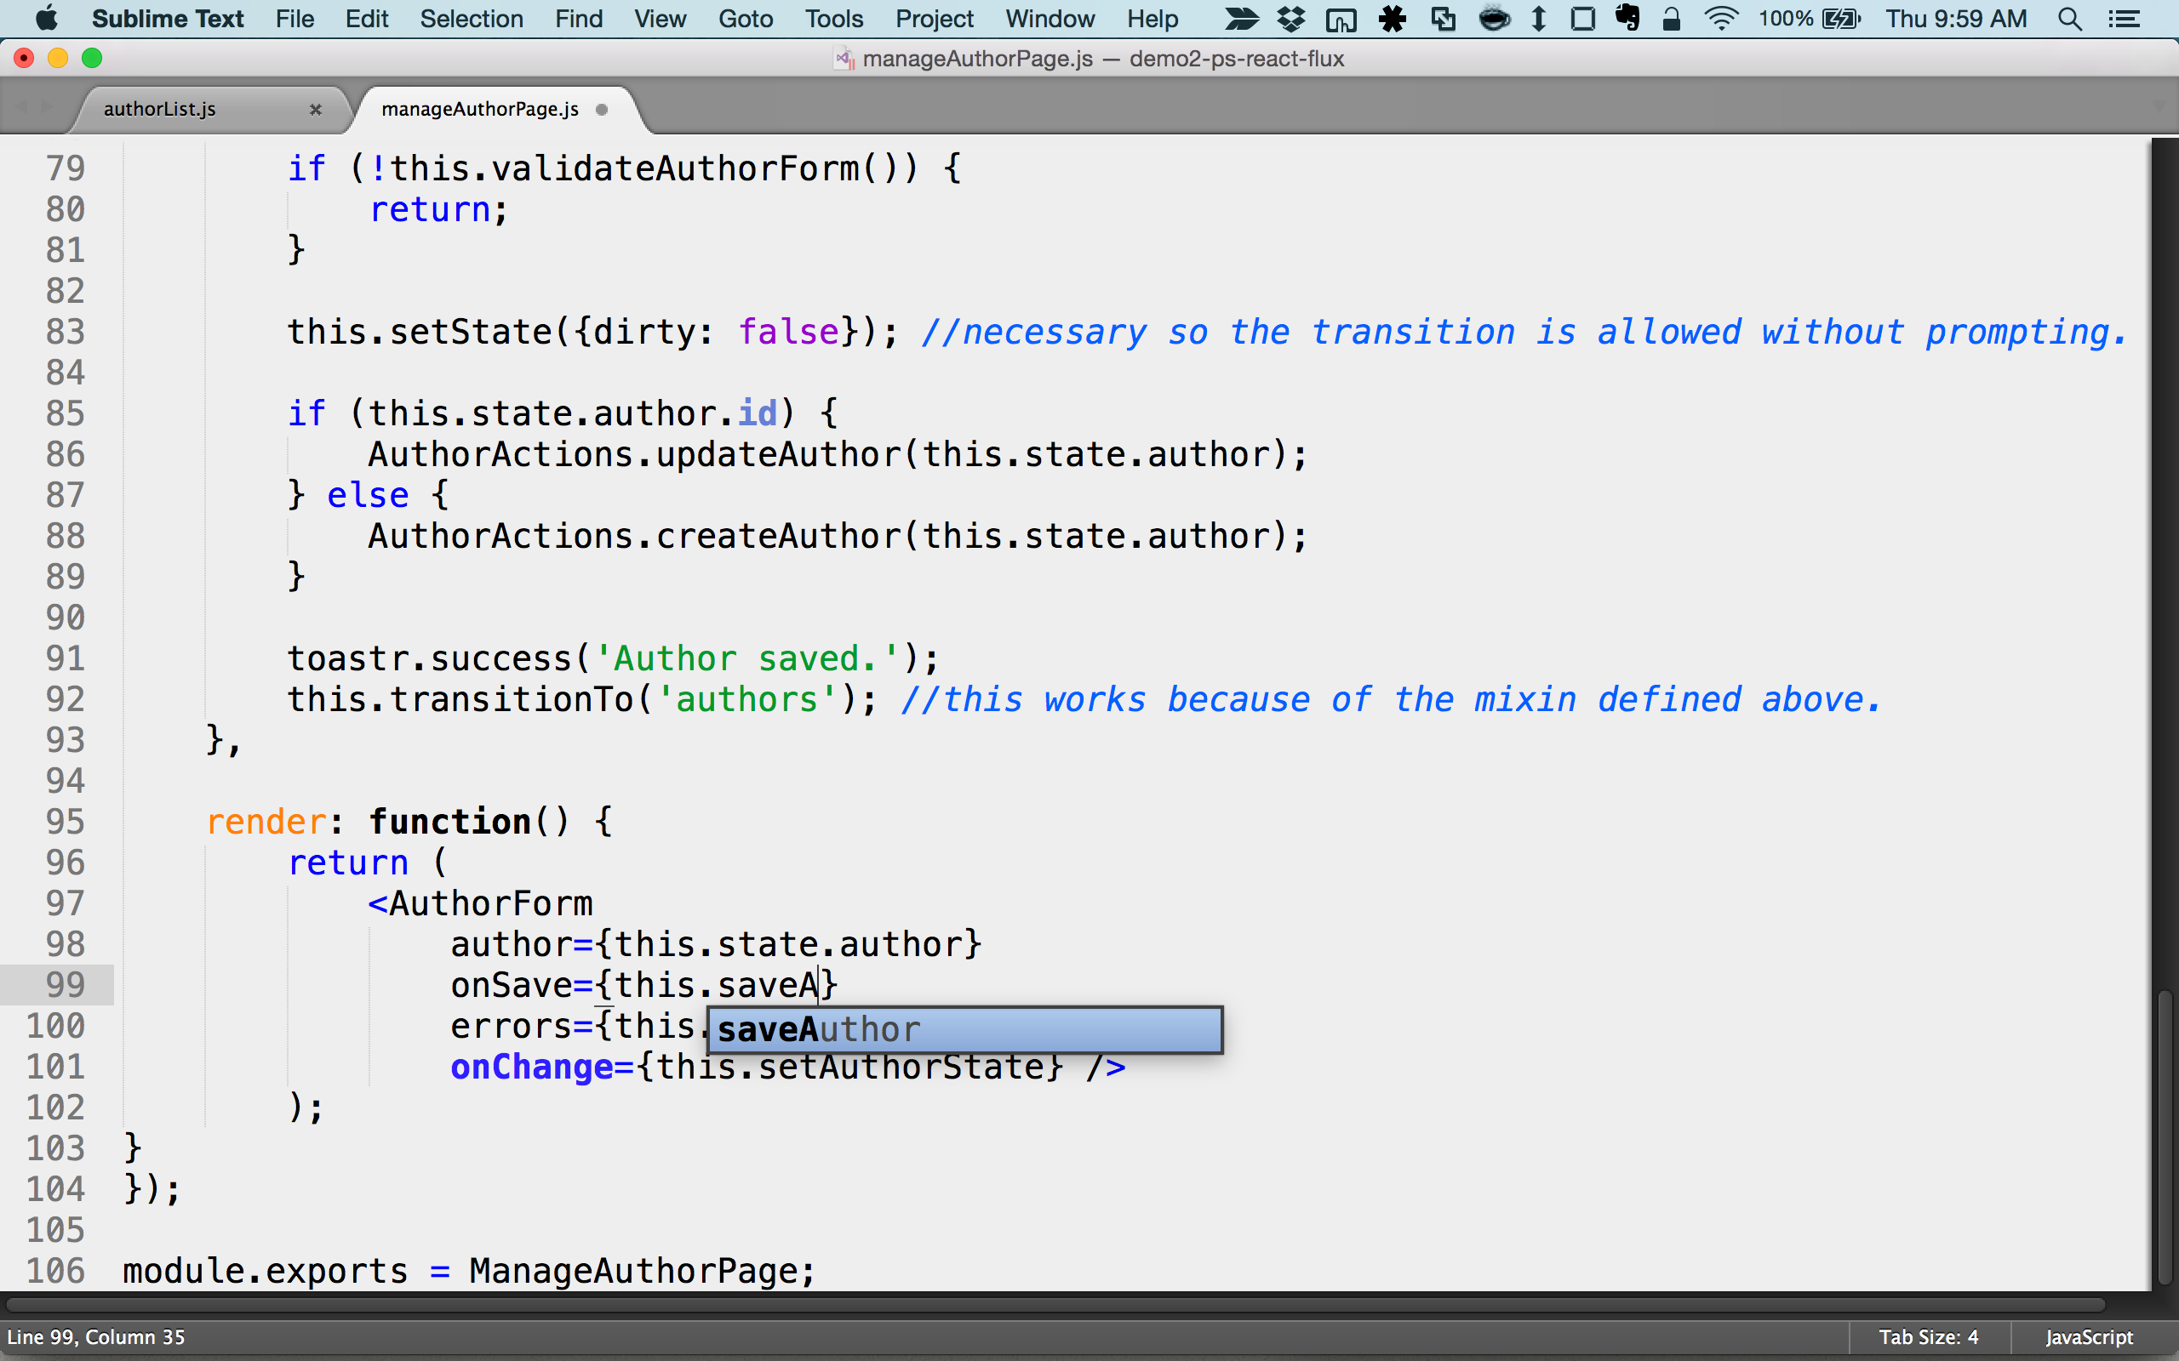Click the Wi-Fi status icon

click(x=1719, y=19)
